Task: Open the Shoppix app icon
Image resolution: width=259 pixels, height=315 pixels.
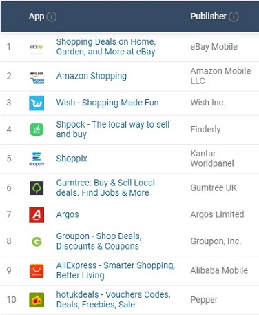Action: coord(37,159)
